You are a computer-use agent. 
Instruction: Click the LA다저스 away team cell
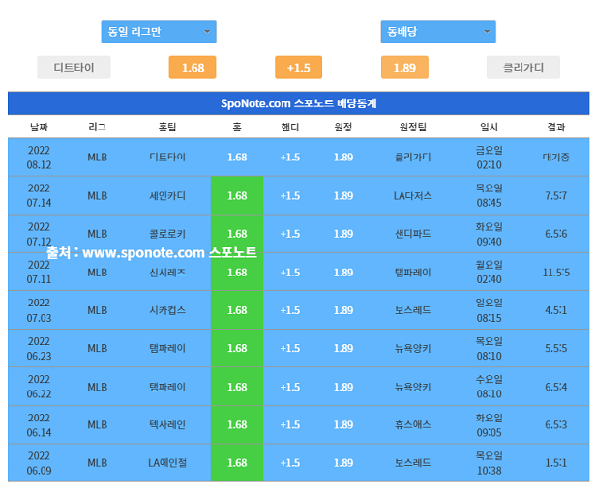[x=412, y=195]
